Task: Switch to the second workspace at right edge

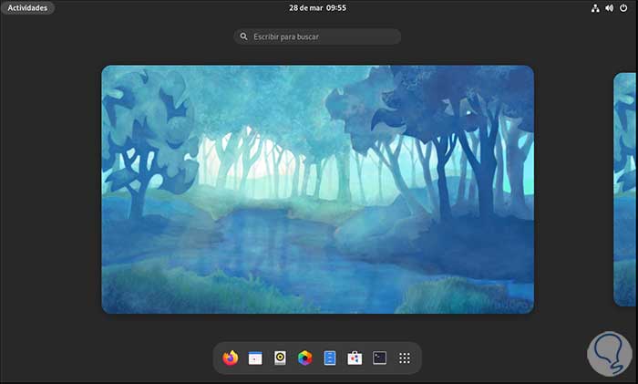Action: 624,190
